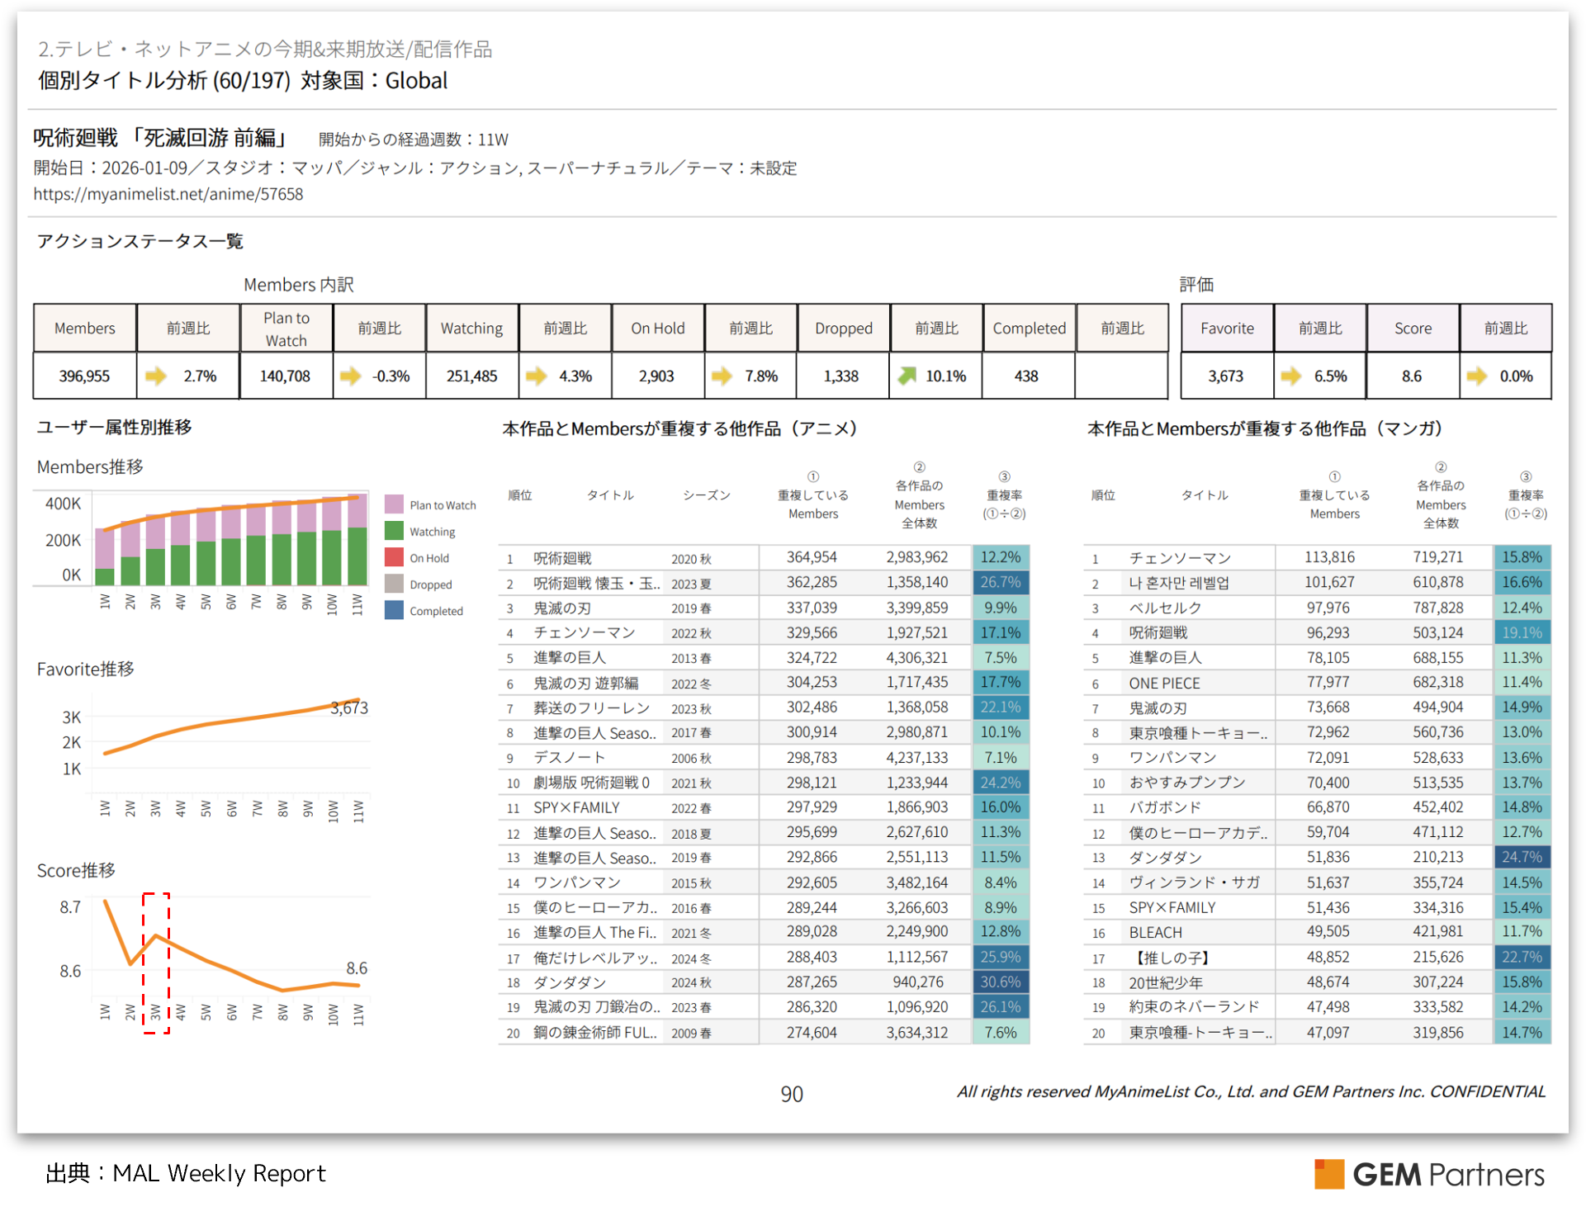1586x1216 pixels.
Task: Click the Watching green legend swatch
Action: click(394, 531)
